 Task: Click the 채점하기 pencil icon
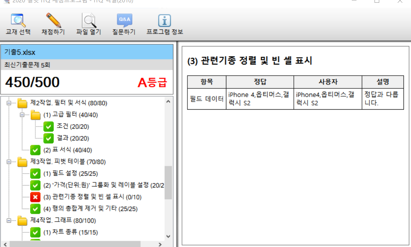pyautogui.click(x=53, y=20)
